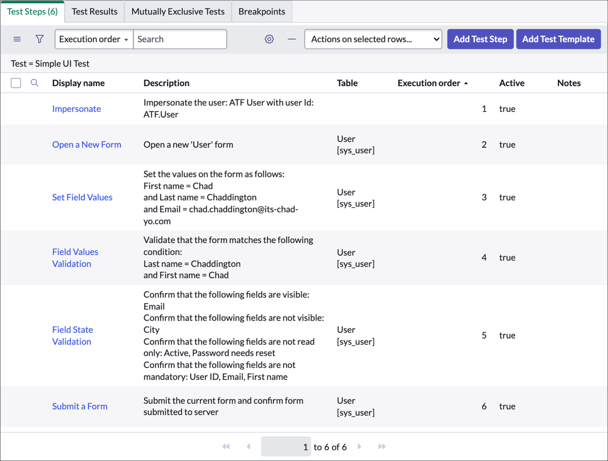Click the next page arrow control
This screenshot has height=461, width=608.
coord(359,446)
